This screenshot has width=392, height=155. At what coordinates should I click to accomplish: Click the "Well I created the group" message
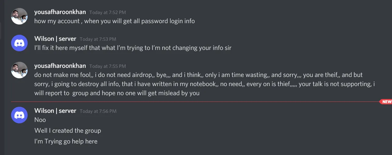click(68, 131)
